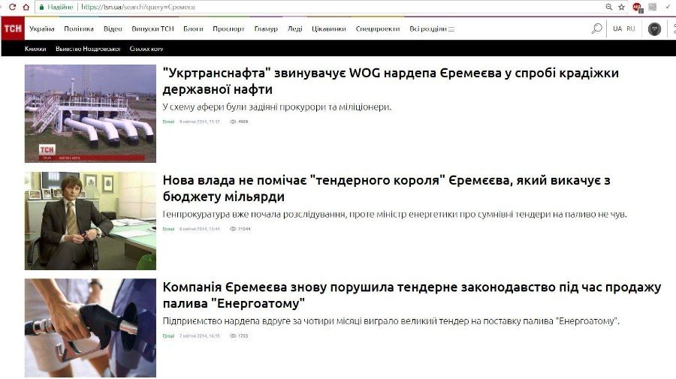The image size is (676, 379).
Task: Open the 'Випуски ТСН' menu item
Action: 152,29
